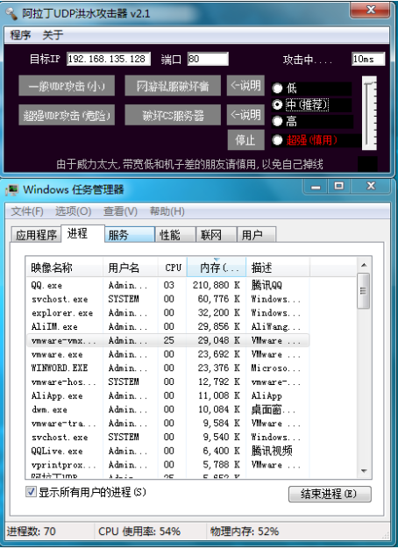The image size is (398, 549).
Task: Open the 程序 menu
Action: tap(20, 35)
